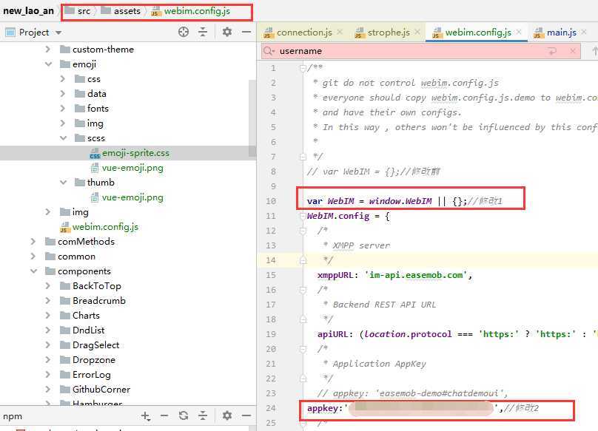Refresh npm scripts list
Screen dimensions: 598x431
[x=184, y=415]
